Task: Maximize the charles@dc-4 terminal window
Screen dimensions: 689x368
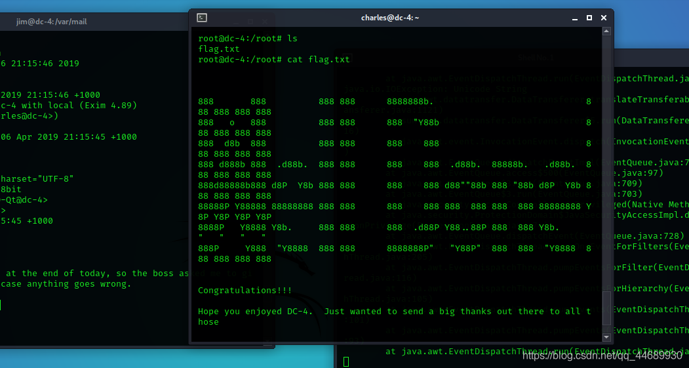Action: (589, 18)
